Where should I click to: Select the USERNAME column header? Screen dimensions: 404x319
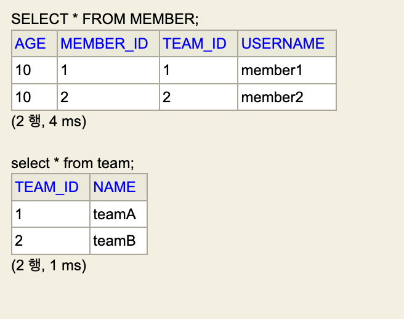283,44
